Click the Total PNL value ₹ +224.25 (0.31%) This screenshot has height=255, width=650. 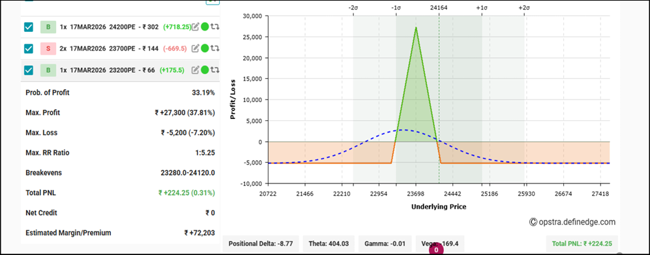tap(186, 193)
